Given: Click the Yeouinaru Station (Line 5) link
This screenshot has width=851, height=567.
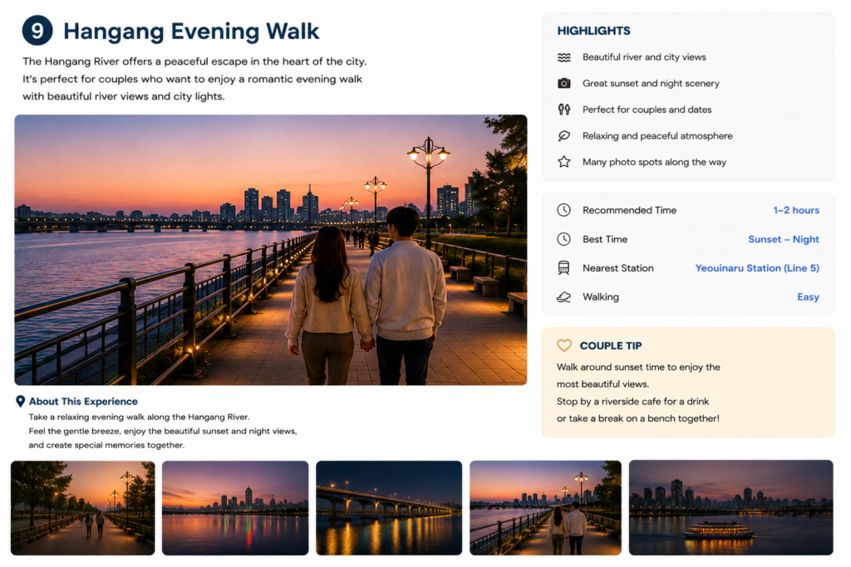Looking at the screenshot, I should (x=757, y=268).
